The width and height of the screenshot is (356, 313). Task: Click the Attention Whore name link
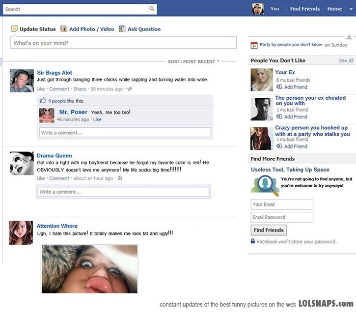[57, 226]
